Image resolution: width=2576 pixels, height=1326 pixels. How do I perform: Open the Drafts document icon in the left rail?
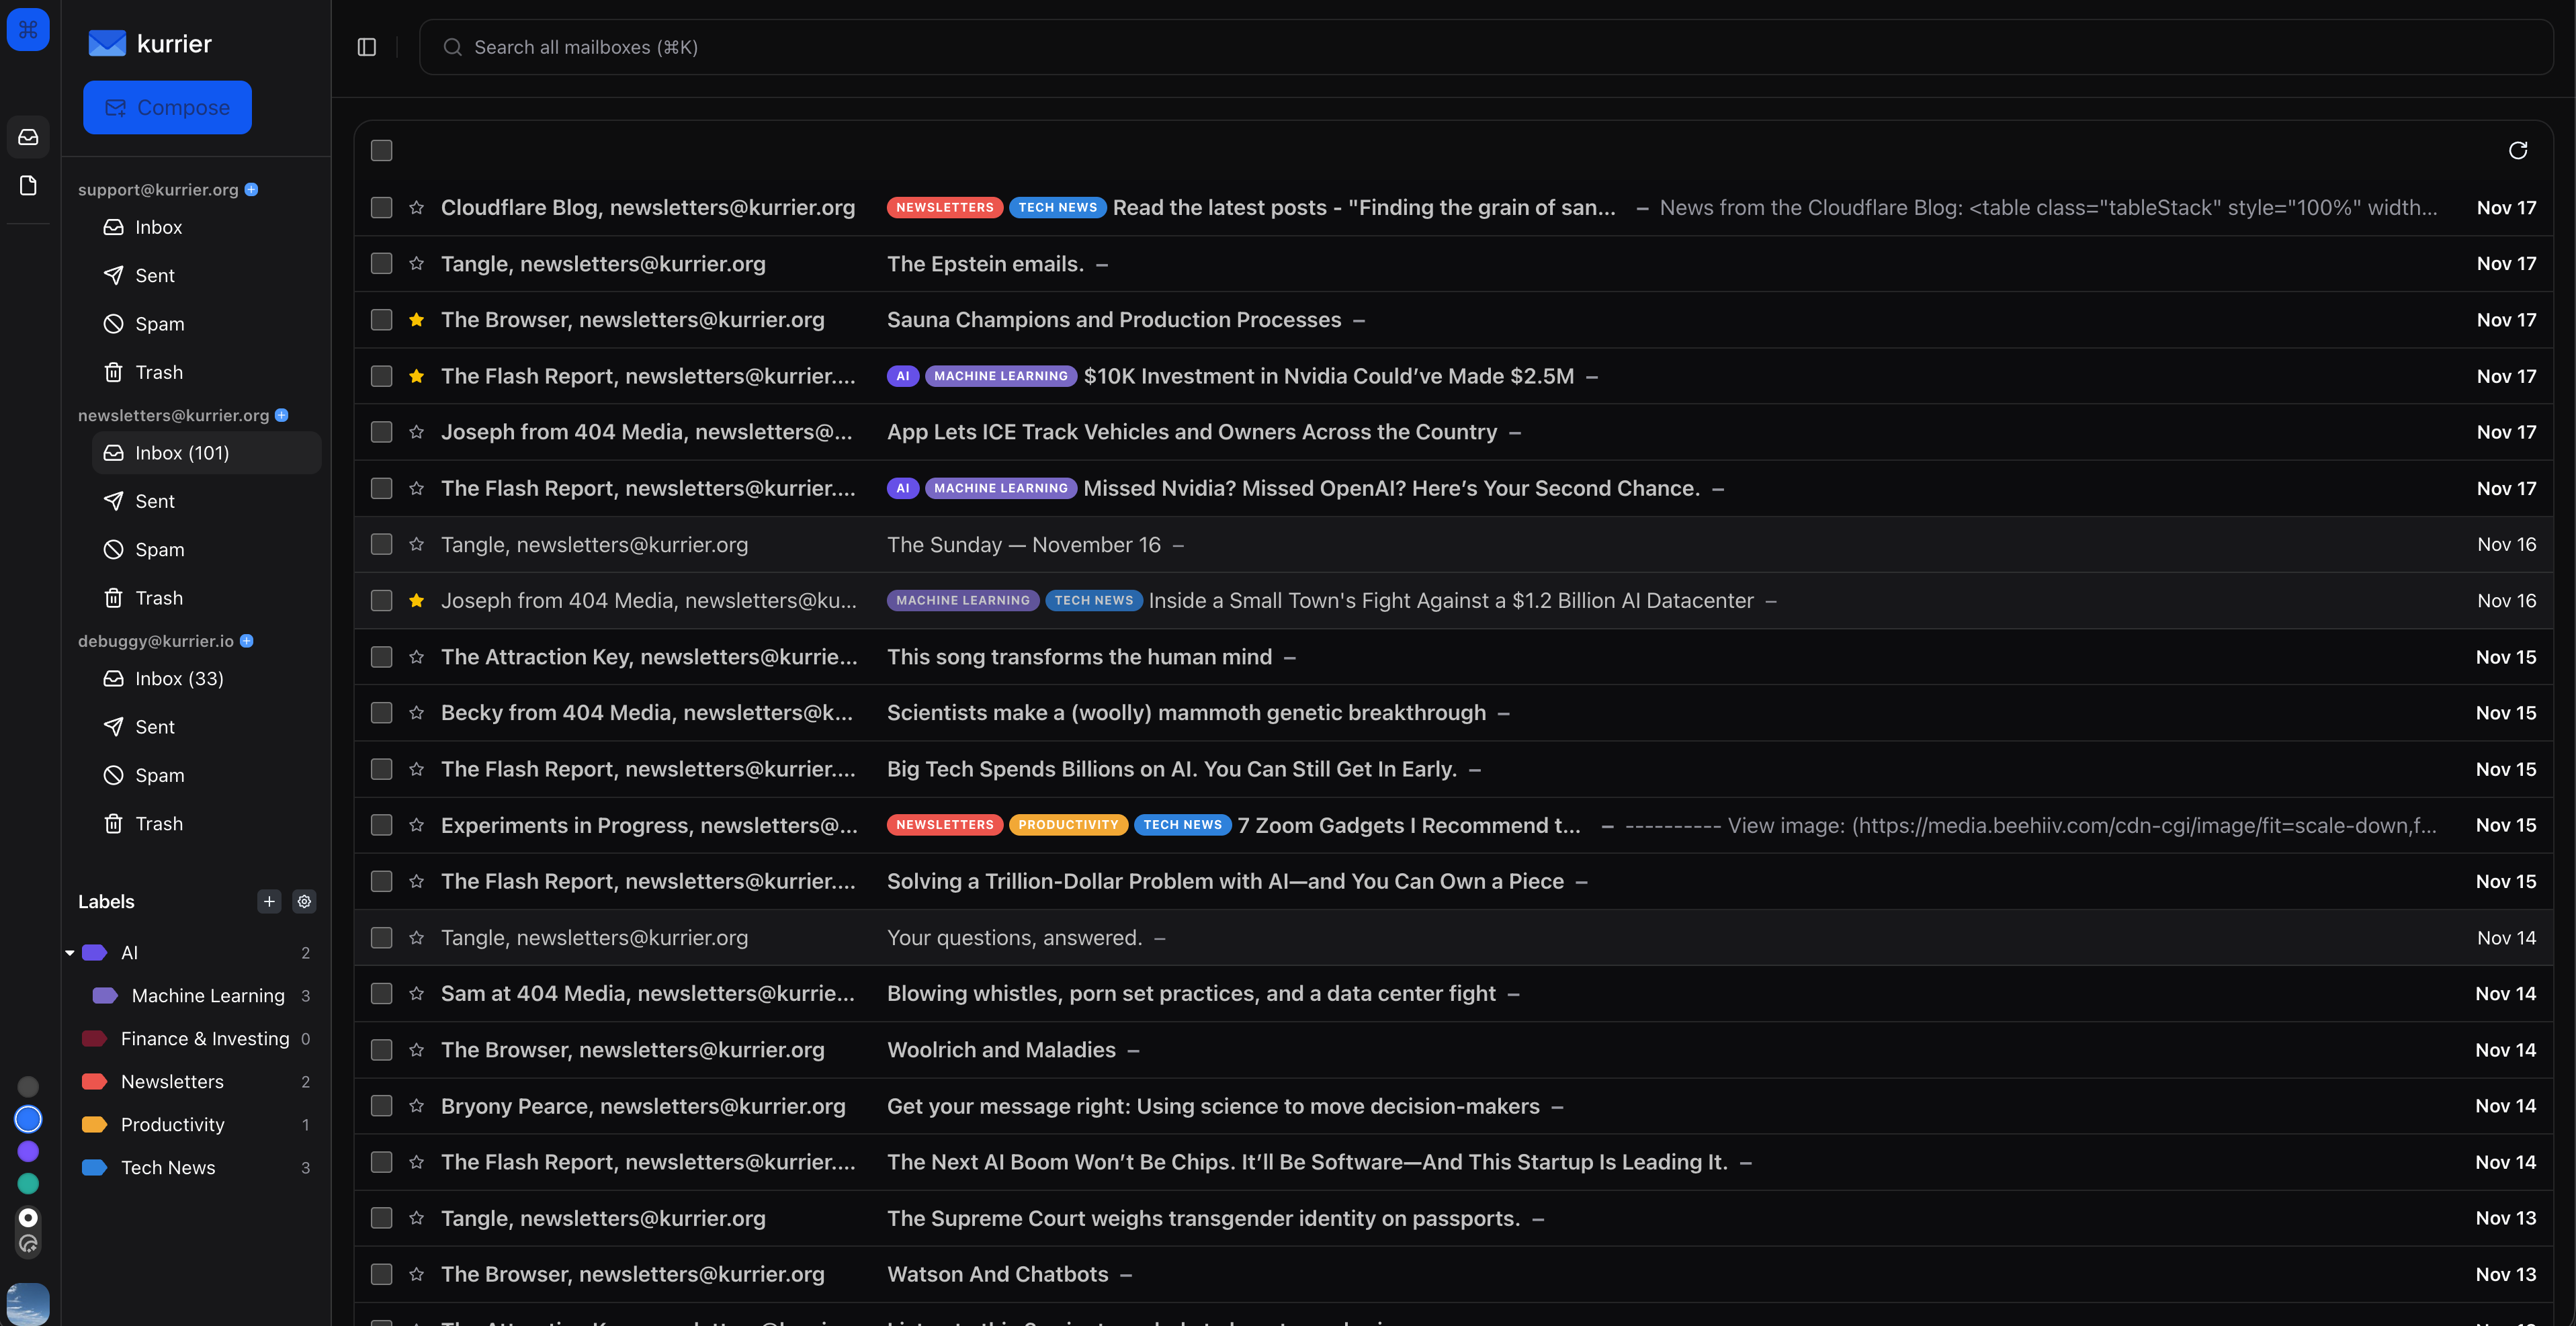pyautogui.click(x=28, y=185)
